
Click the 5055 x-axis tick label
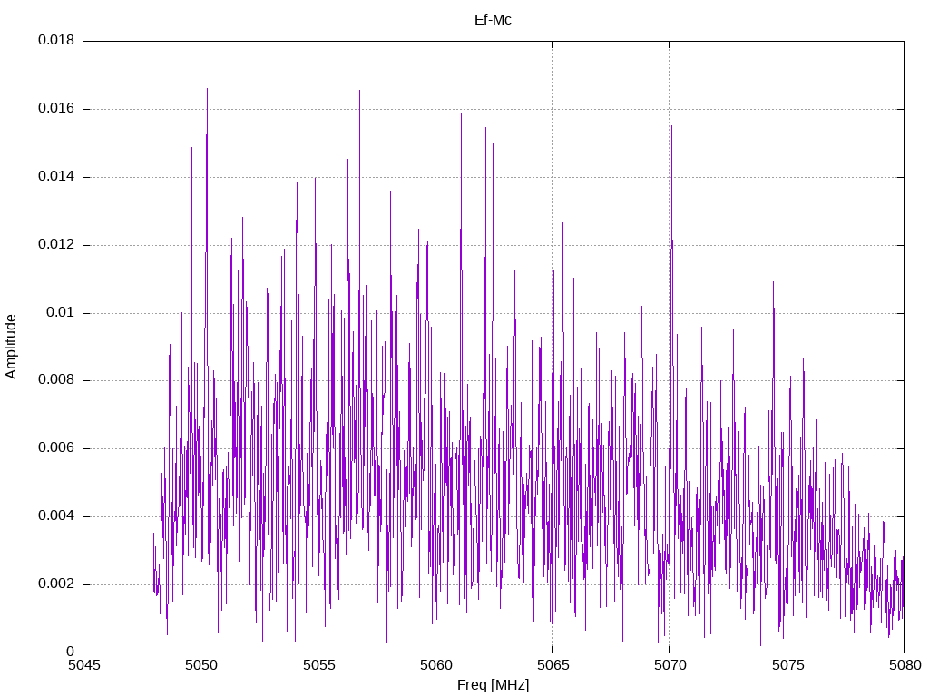tap(318, 665)
